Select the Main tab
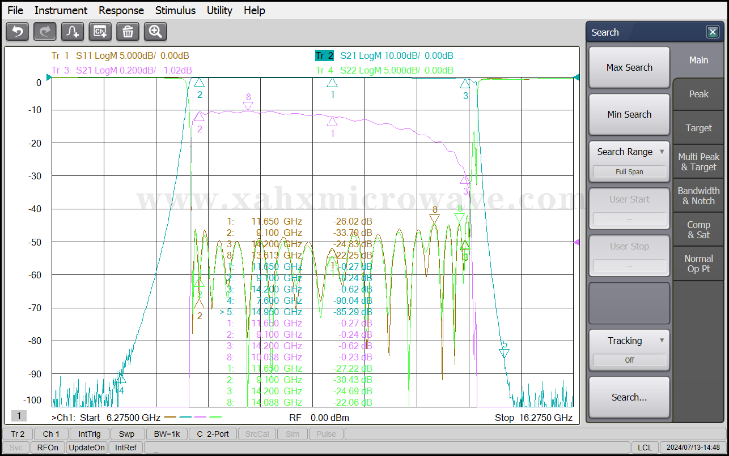 [698, 61]
